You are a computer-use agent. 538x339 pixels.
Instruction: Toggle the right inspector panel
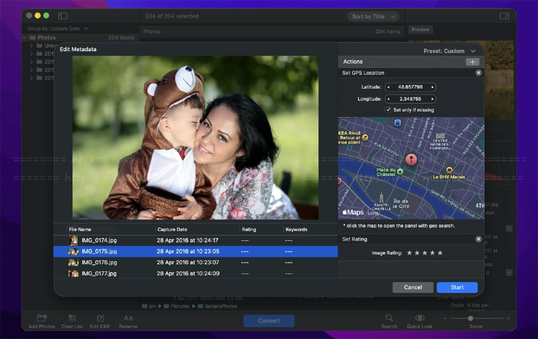(504, 16)
